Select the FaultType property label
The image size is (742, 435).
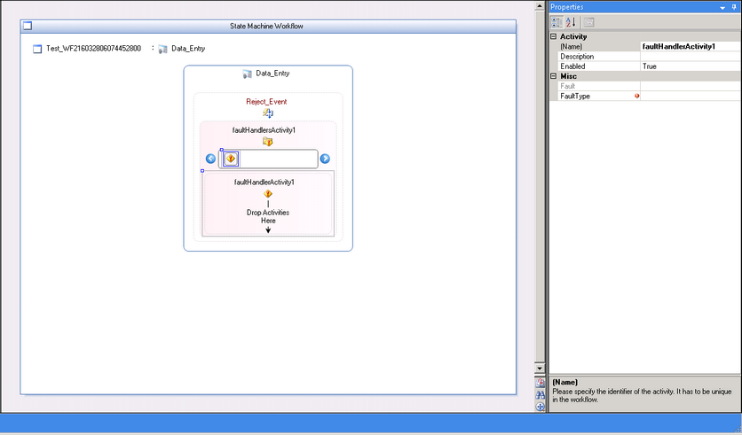click(x=575, y=96)
